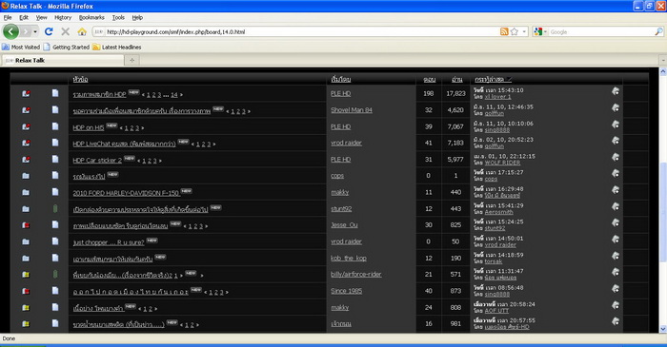Open a new tab with plus button
This screenshot has height=347, width=667.
click(131, 60)
